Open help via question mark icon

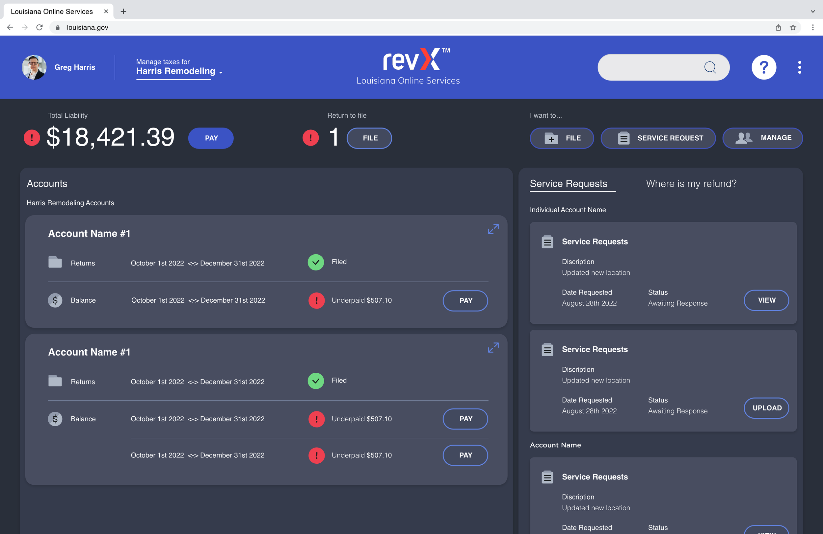click(x=763, y=67)
